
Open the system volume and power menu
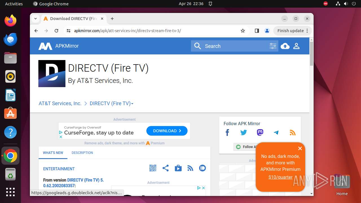pos(346,4)
